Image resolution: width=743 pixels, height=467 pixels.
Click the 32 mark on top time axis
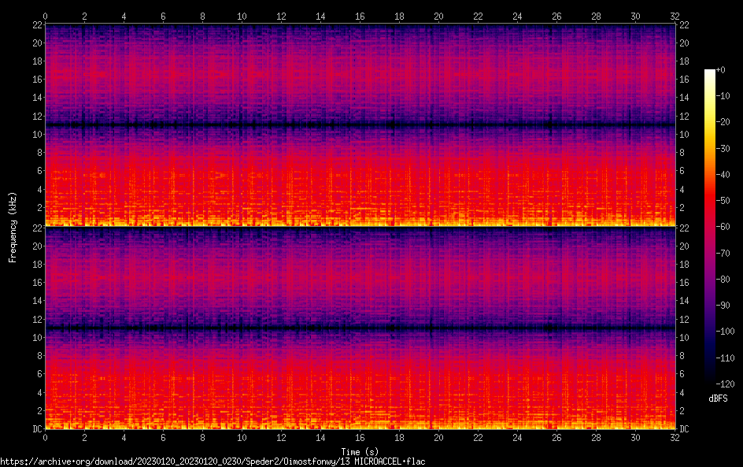point(675,16)
